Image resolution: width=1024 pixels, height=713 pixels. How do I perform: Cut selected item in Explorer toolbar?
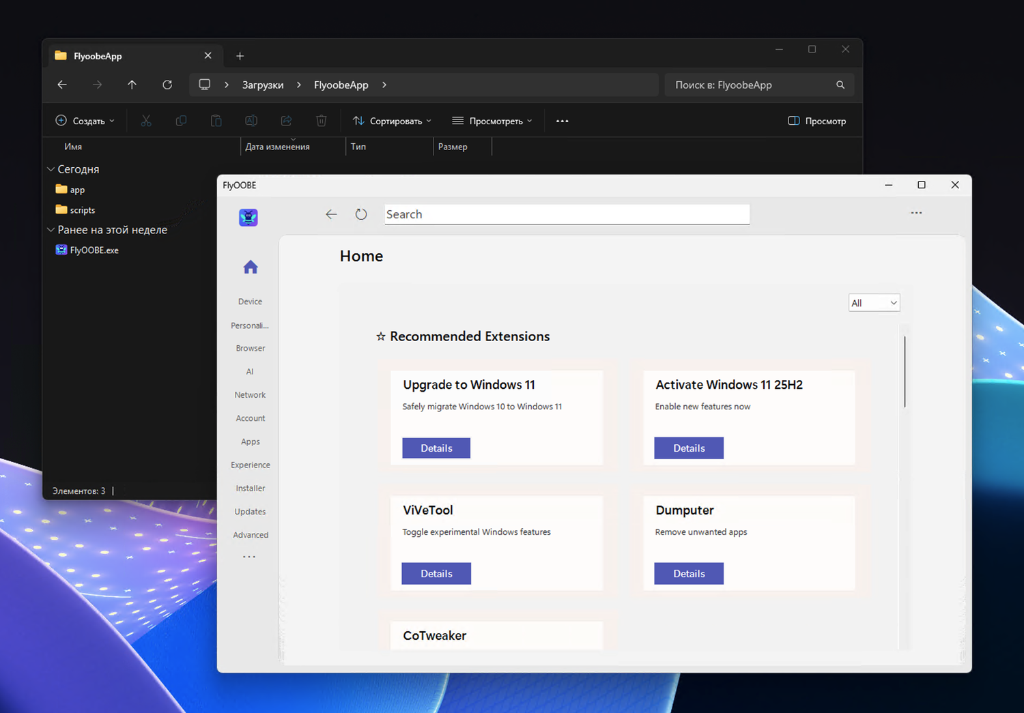[x=146, y=121]
